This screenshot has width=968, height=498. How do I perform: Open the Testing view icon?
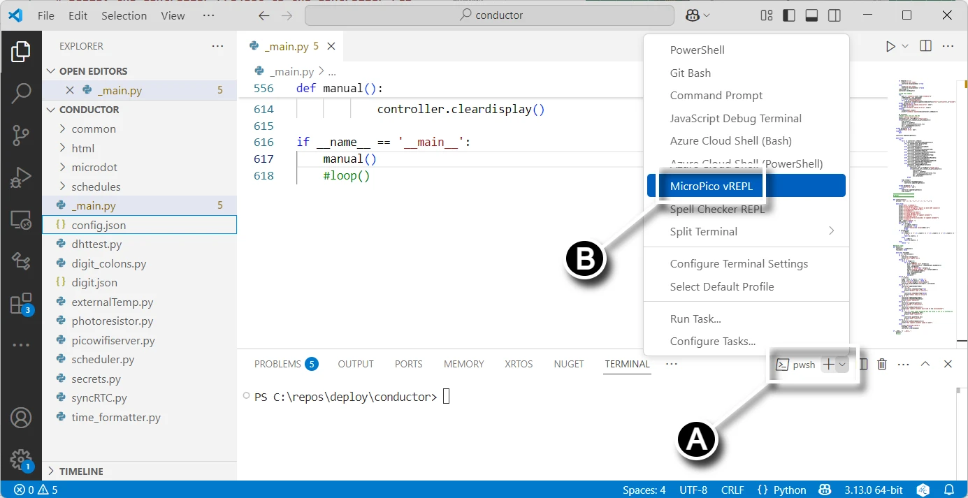(21, 262)
